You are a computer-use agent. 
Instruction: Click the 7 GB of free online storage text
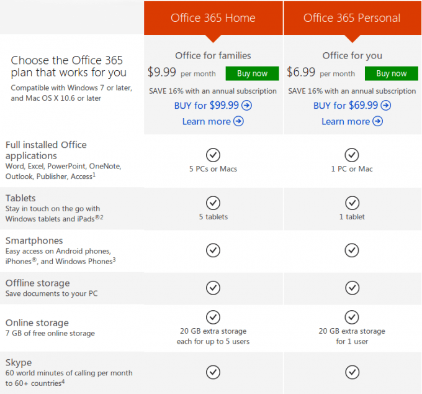[x=50, y=333]
